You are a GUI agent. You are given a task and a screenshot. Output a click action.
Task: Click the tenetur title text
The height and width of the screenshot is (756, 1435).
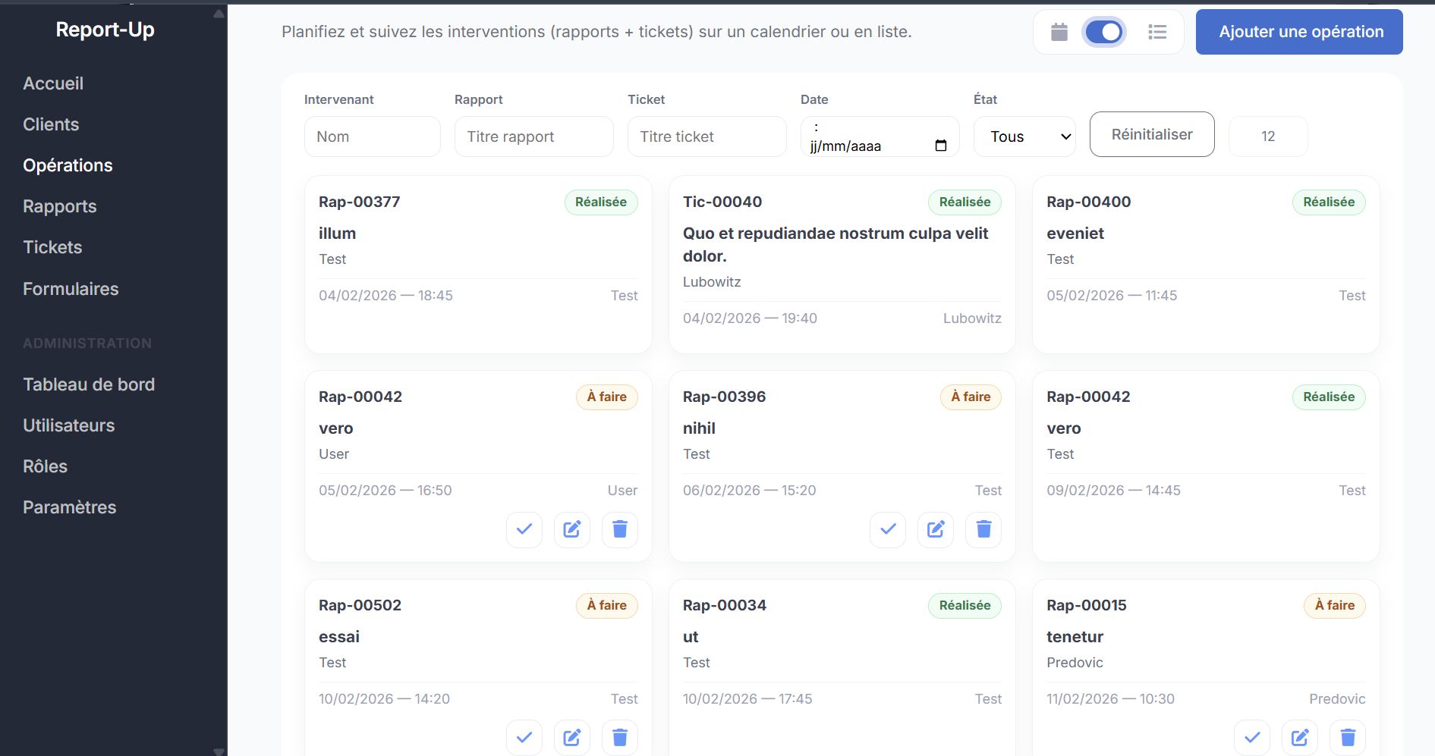point(1075,637)
